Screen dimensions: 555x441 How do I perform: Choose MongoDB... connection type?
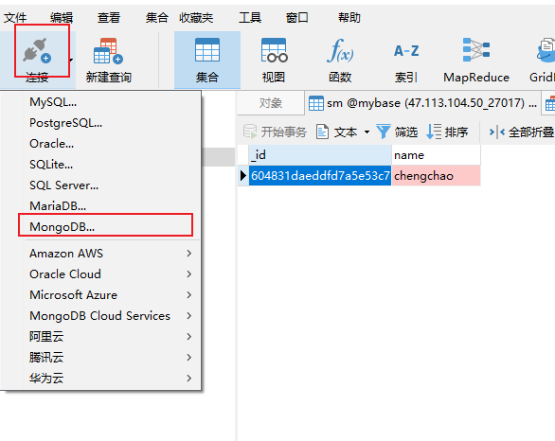(101, 227)
